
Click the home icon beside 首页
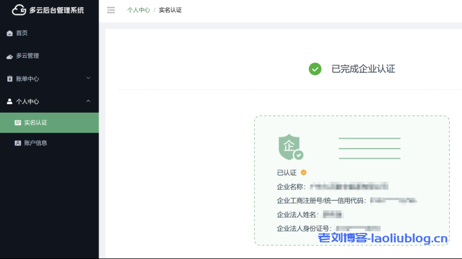coord(9,33)
